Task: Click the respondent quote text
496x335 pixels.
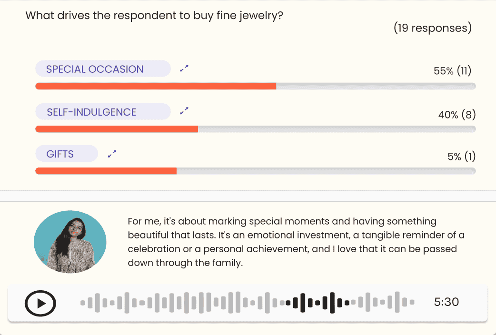Action: (295, 242)
